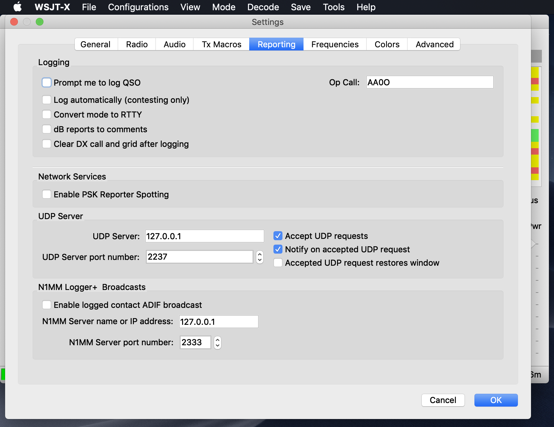Open the Decode menu
The image size is (554, 427).
(263, 7)
